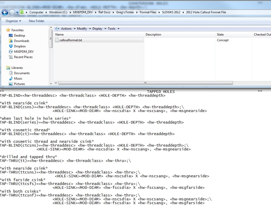Select SLDWKS 2012 in the breadcrumb

[171, 12]
